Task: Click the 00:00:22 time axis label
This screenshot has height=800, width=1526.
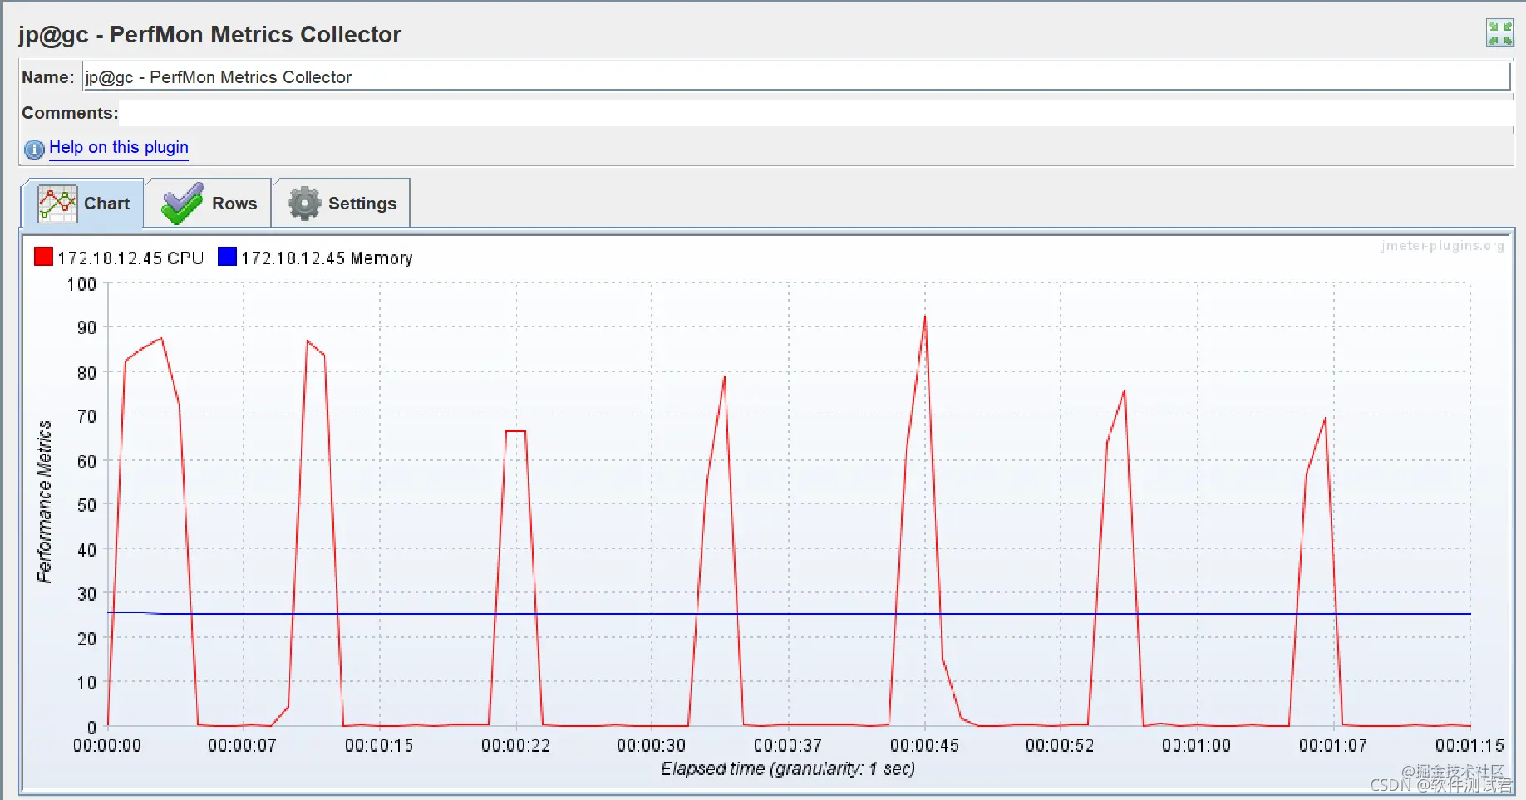Action: pyautogui.click(x=516, y=745)
